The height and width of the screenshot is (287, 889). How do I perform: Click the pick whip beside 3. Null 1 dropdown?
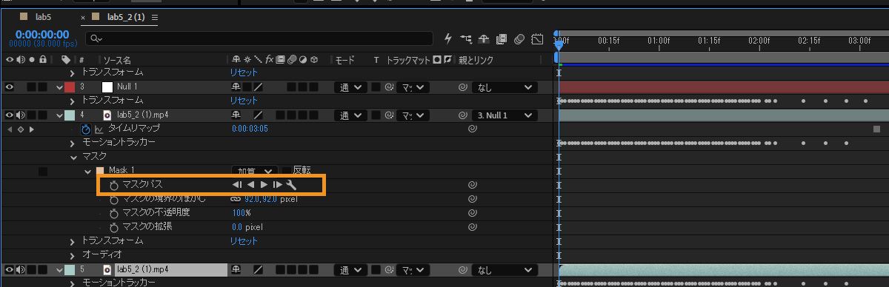click(463, 115)
